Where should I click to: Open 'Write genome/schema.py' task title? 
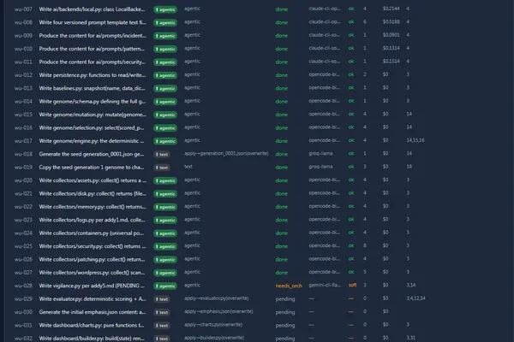93,101
